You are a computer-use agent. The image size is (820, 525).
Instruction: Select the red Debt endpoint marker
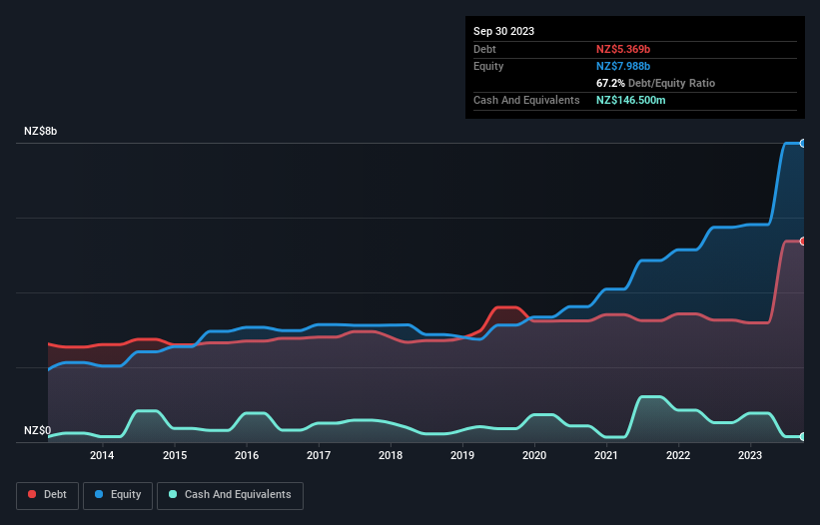point(803,242)
